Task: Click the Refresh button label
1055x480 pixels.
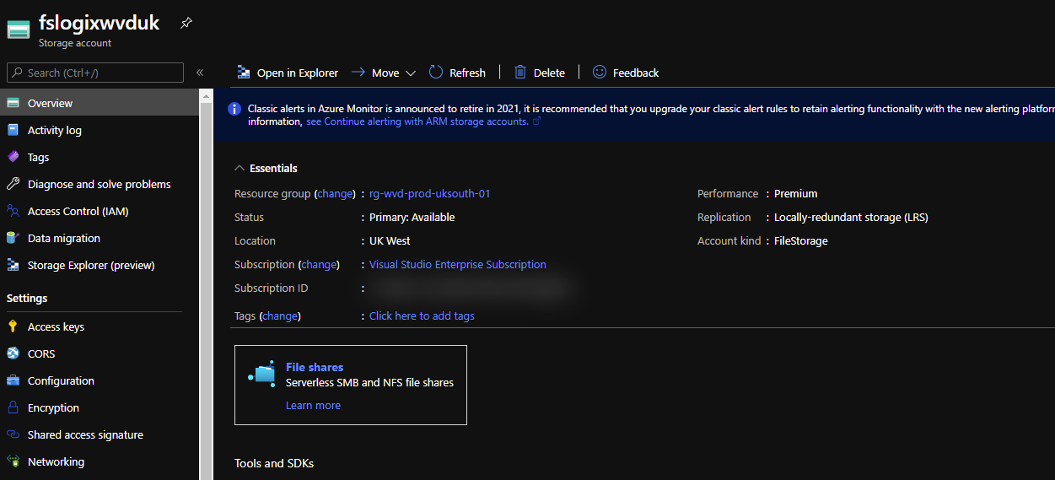Action: click(x=467, y=73)
